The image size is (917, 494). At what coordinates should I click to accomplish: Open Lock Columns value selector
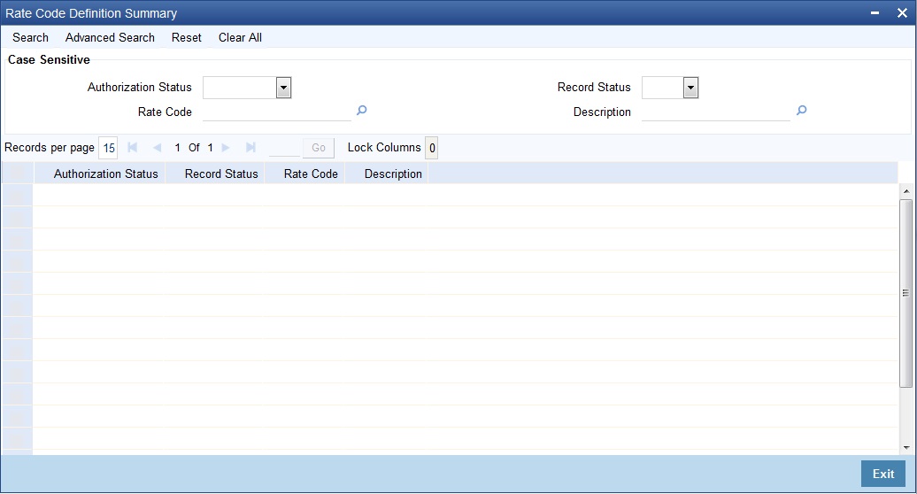432,148
